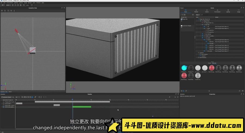Undock the Project panel
Image resolution: width=245 pixels, height=133 pixels.
coord(241,8)
